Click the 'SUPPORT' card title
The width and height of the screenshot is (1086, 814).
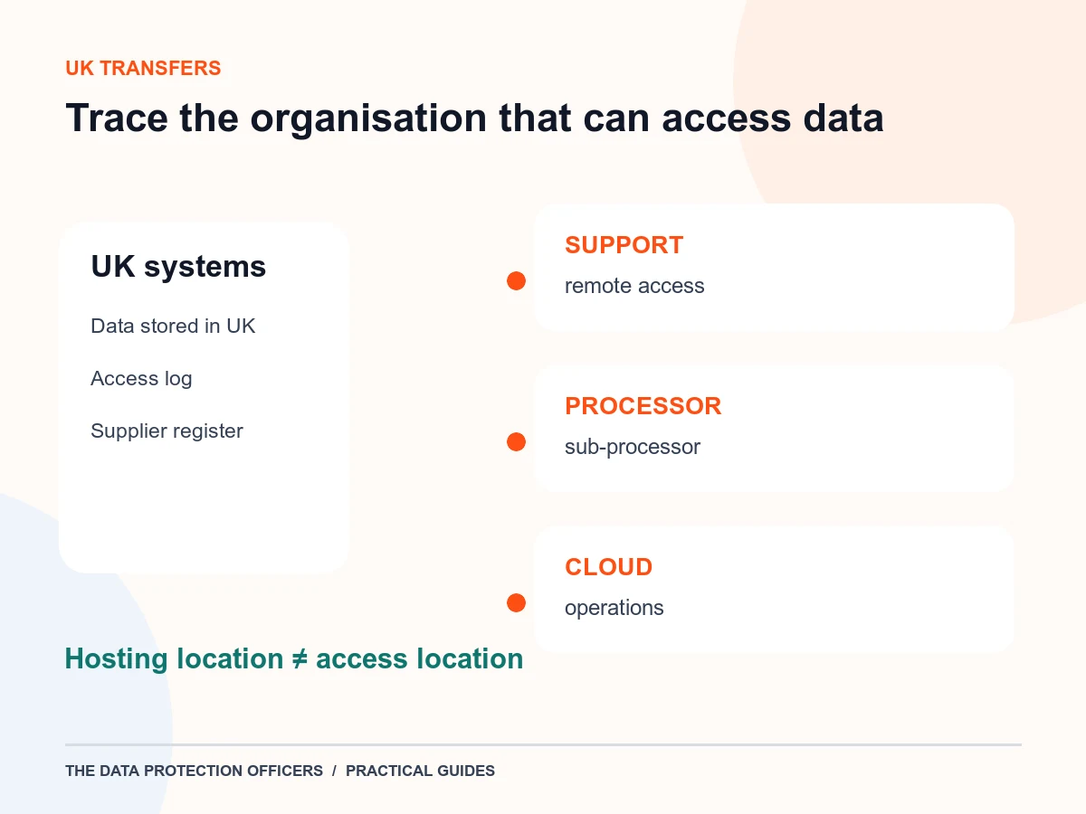[x=624, y=245]
